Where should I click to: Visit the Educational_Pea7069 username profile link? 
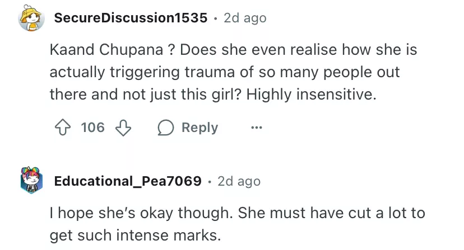[128, 181]
